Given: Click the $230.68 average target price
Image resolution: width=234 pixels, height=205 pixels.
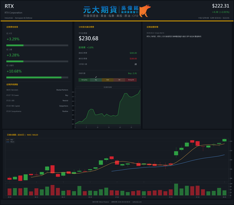Looking at the screenshot, I should 88,38.
